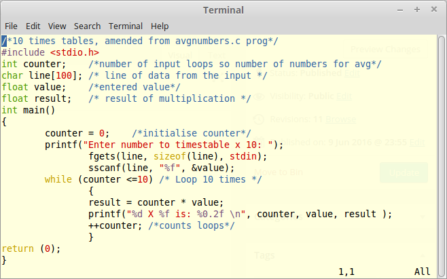
Task: Open the File menu
Action: point(12,26)
